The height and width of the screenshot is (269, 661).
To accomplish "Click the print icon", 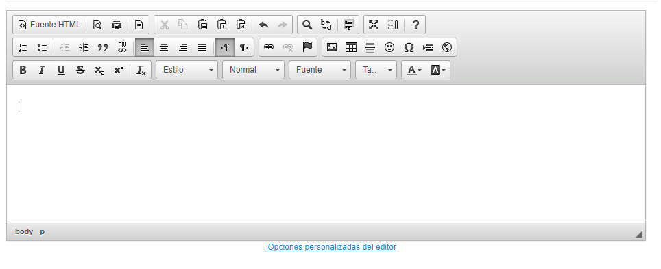I will tap(117, 25).
